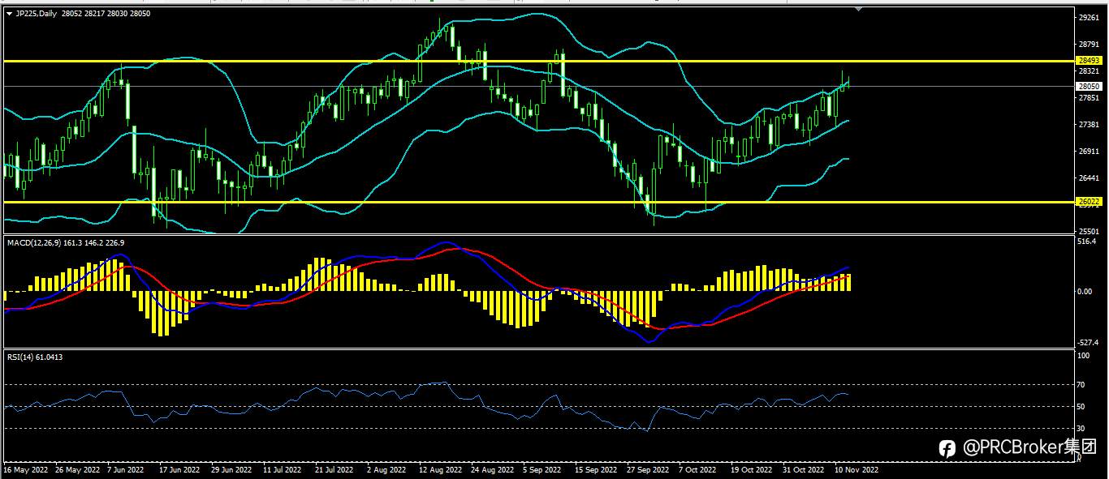Click the 17 Jun 2022 date label
This screenshot has height=479, width=1109.
pos(179,469)
